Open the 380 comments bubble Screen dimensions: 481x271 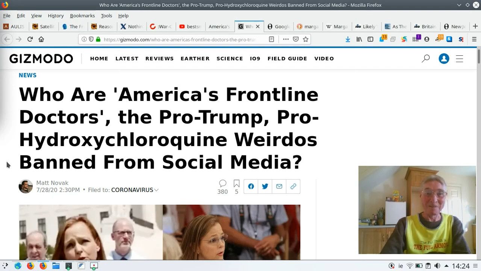[x=222, y=183]
